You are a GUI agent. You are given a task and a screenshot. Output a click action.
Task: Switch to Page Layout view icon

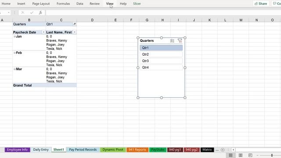click(241, 155)
